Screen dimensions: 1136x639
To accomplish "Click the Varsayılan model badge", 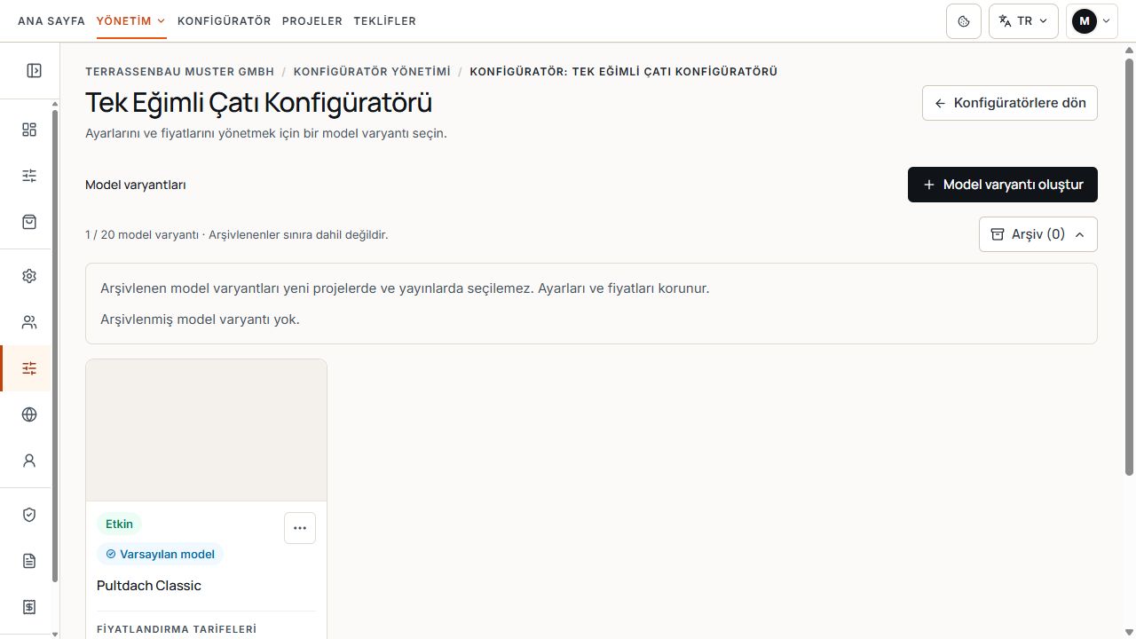I will tap(160, 554).
